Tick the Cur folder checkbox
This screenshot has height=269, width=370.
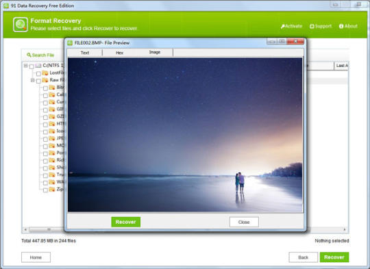coord(45,103)
